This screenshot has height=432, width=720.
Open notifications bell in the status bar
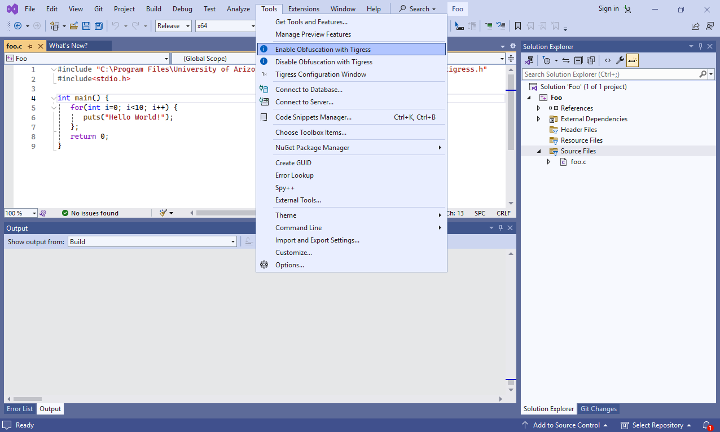coord(706,425)
